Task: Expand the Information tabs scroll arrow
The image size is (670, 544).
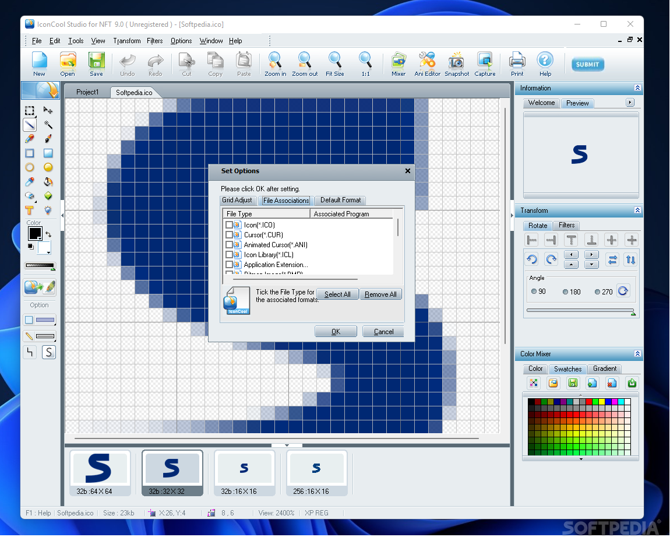Action: (x=630, y=103)
